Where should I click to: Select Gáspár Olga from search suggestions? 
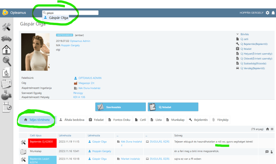click(x=59, y=17)
